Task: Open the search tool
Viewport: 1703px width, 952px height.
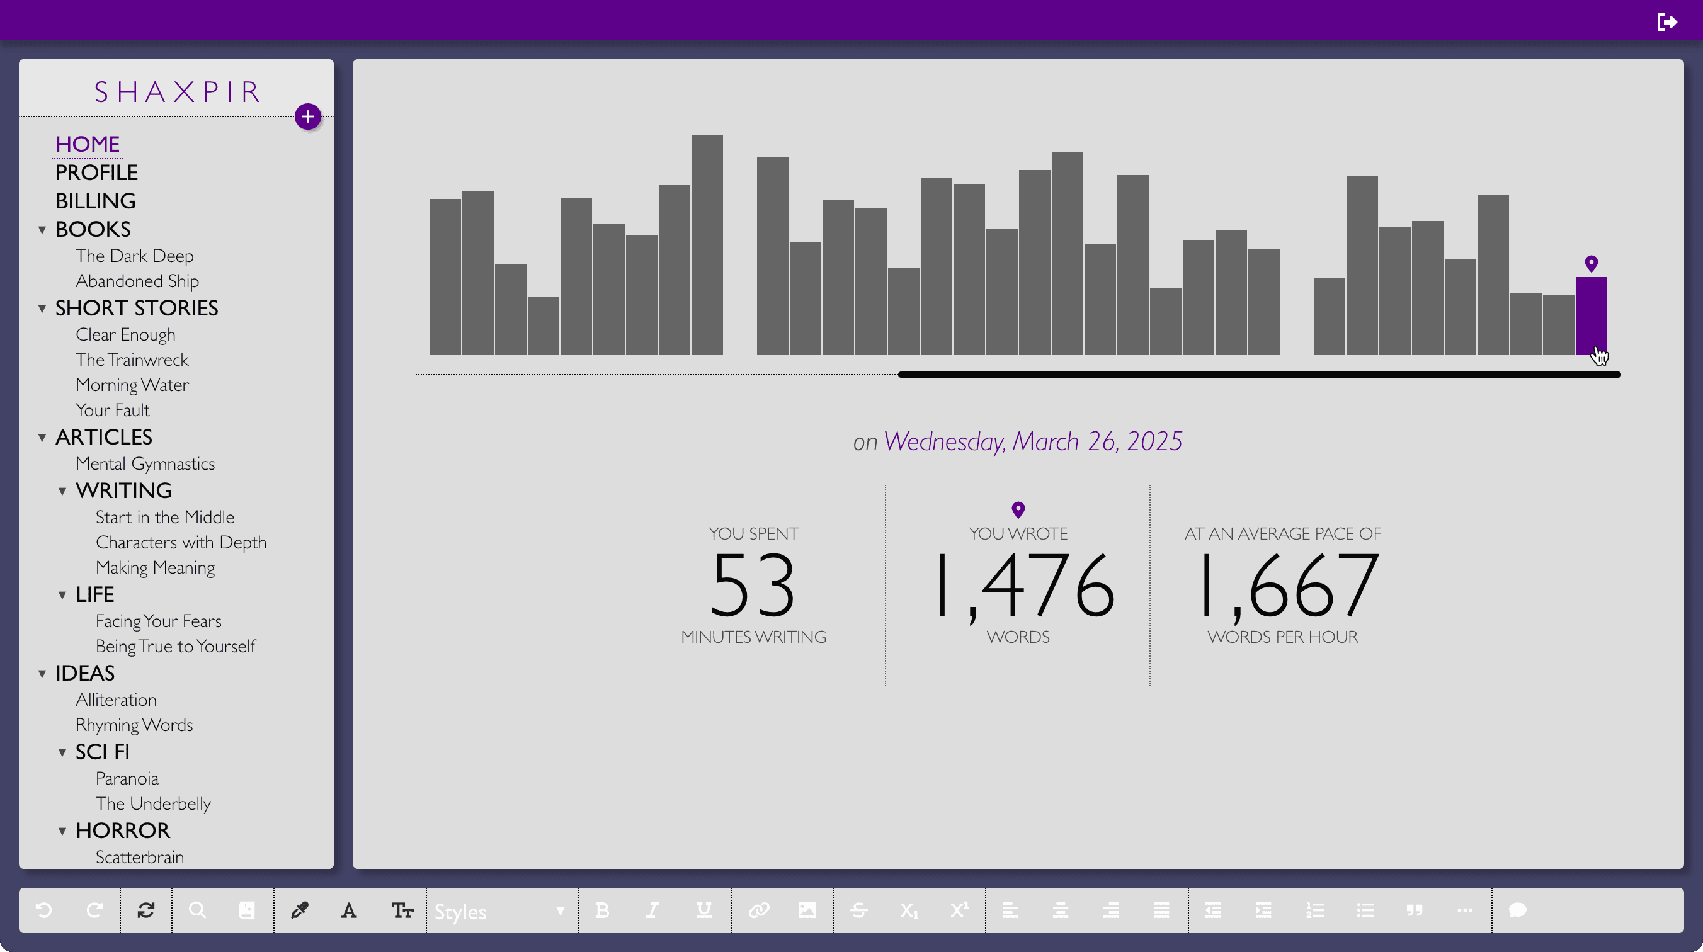Action: [x=197, y=910]
